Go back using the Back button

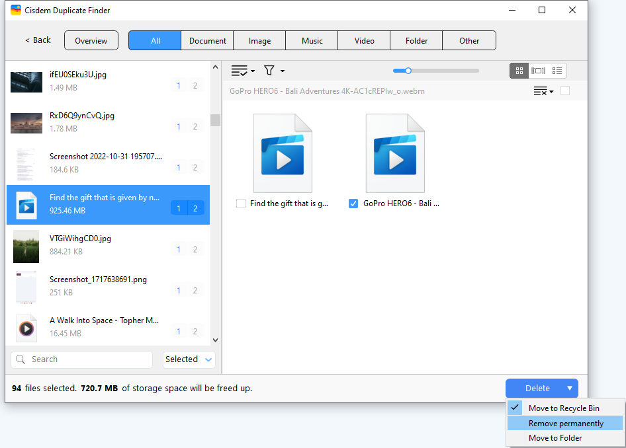[x=38, y=40]
